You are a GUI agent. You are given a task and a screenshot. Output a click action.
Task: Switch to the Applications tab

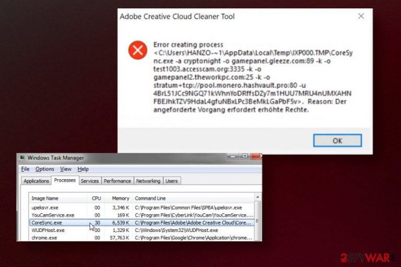click(x=36, y=181)
